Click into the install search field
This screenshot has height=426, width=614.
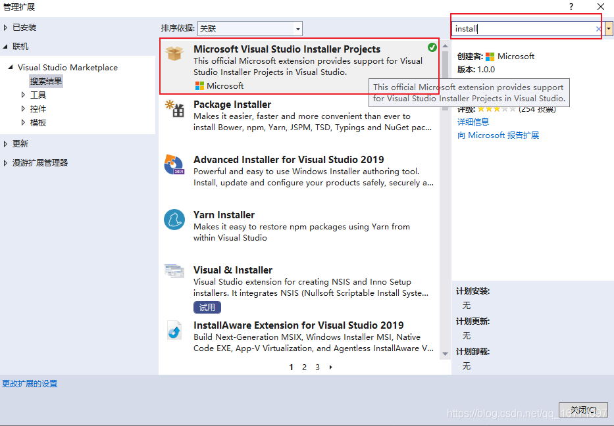(523, 28)
